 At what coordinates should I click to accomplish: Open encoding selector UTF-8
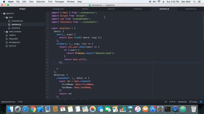(172, 102)
